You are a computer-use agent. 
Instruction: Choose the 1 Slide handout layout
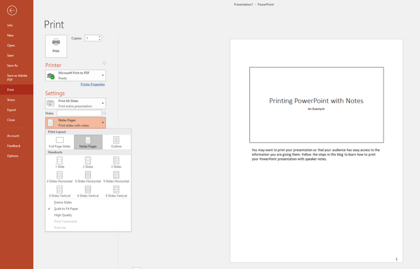coord(59,162)
